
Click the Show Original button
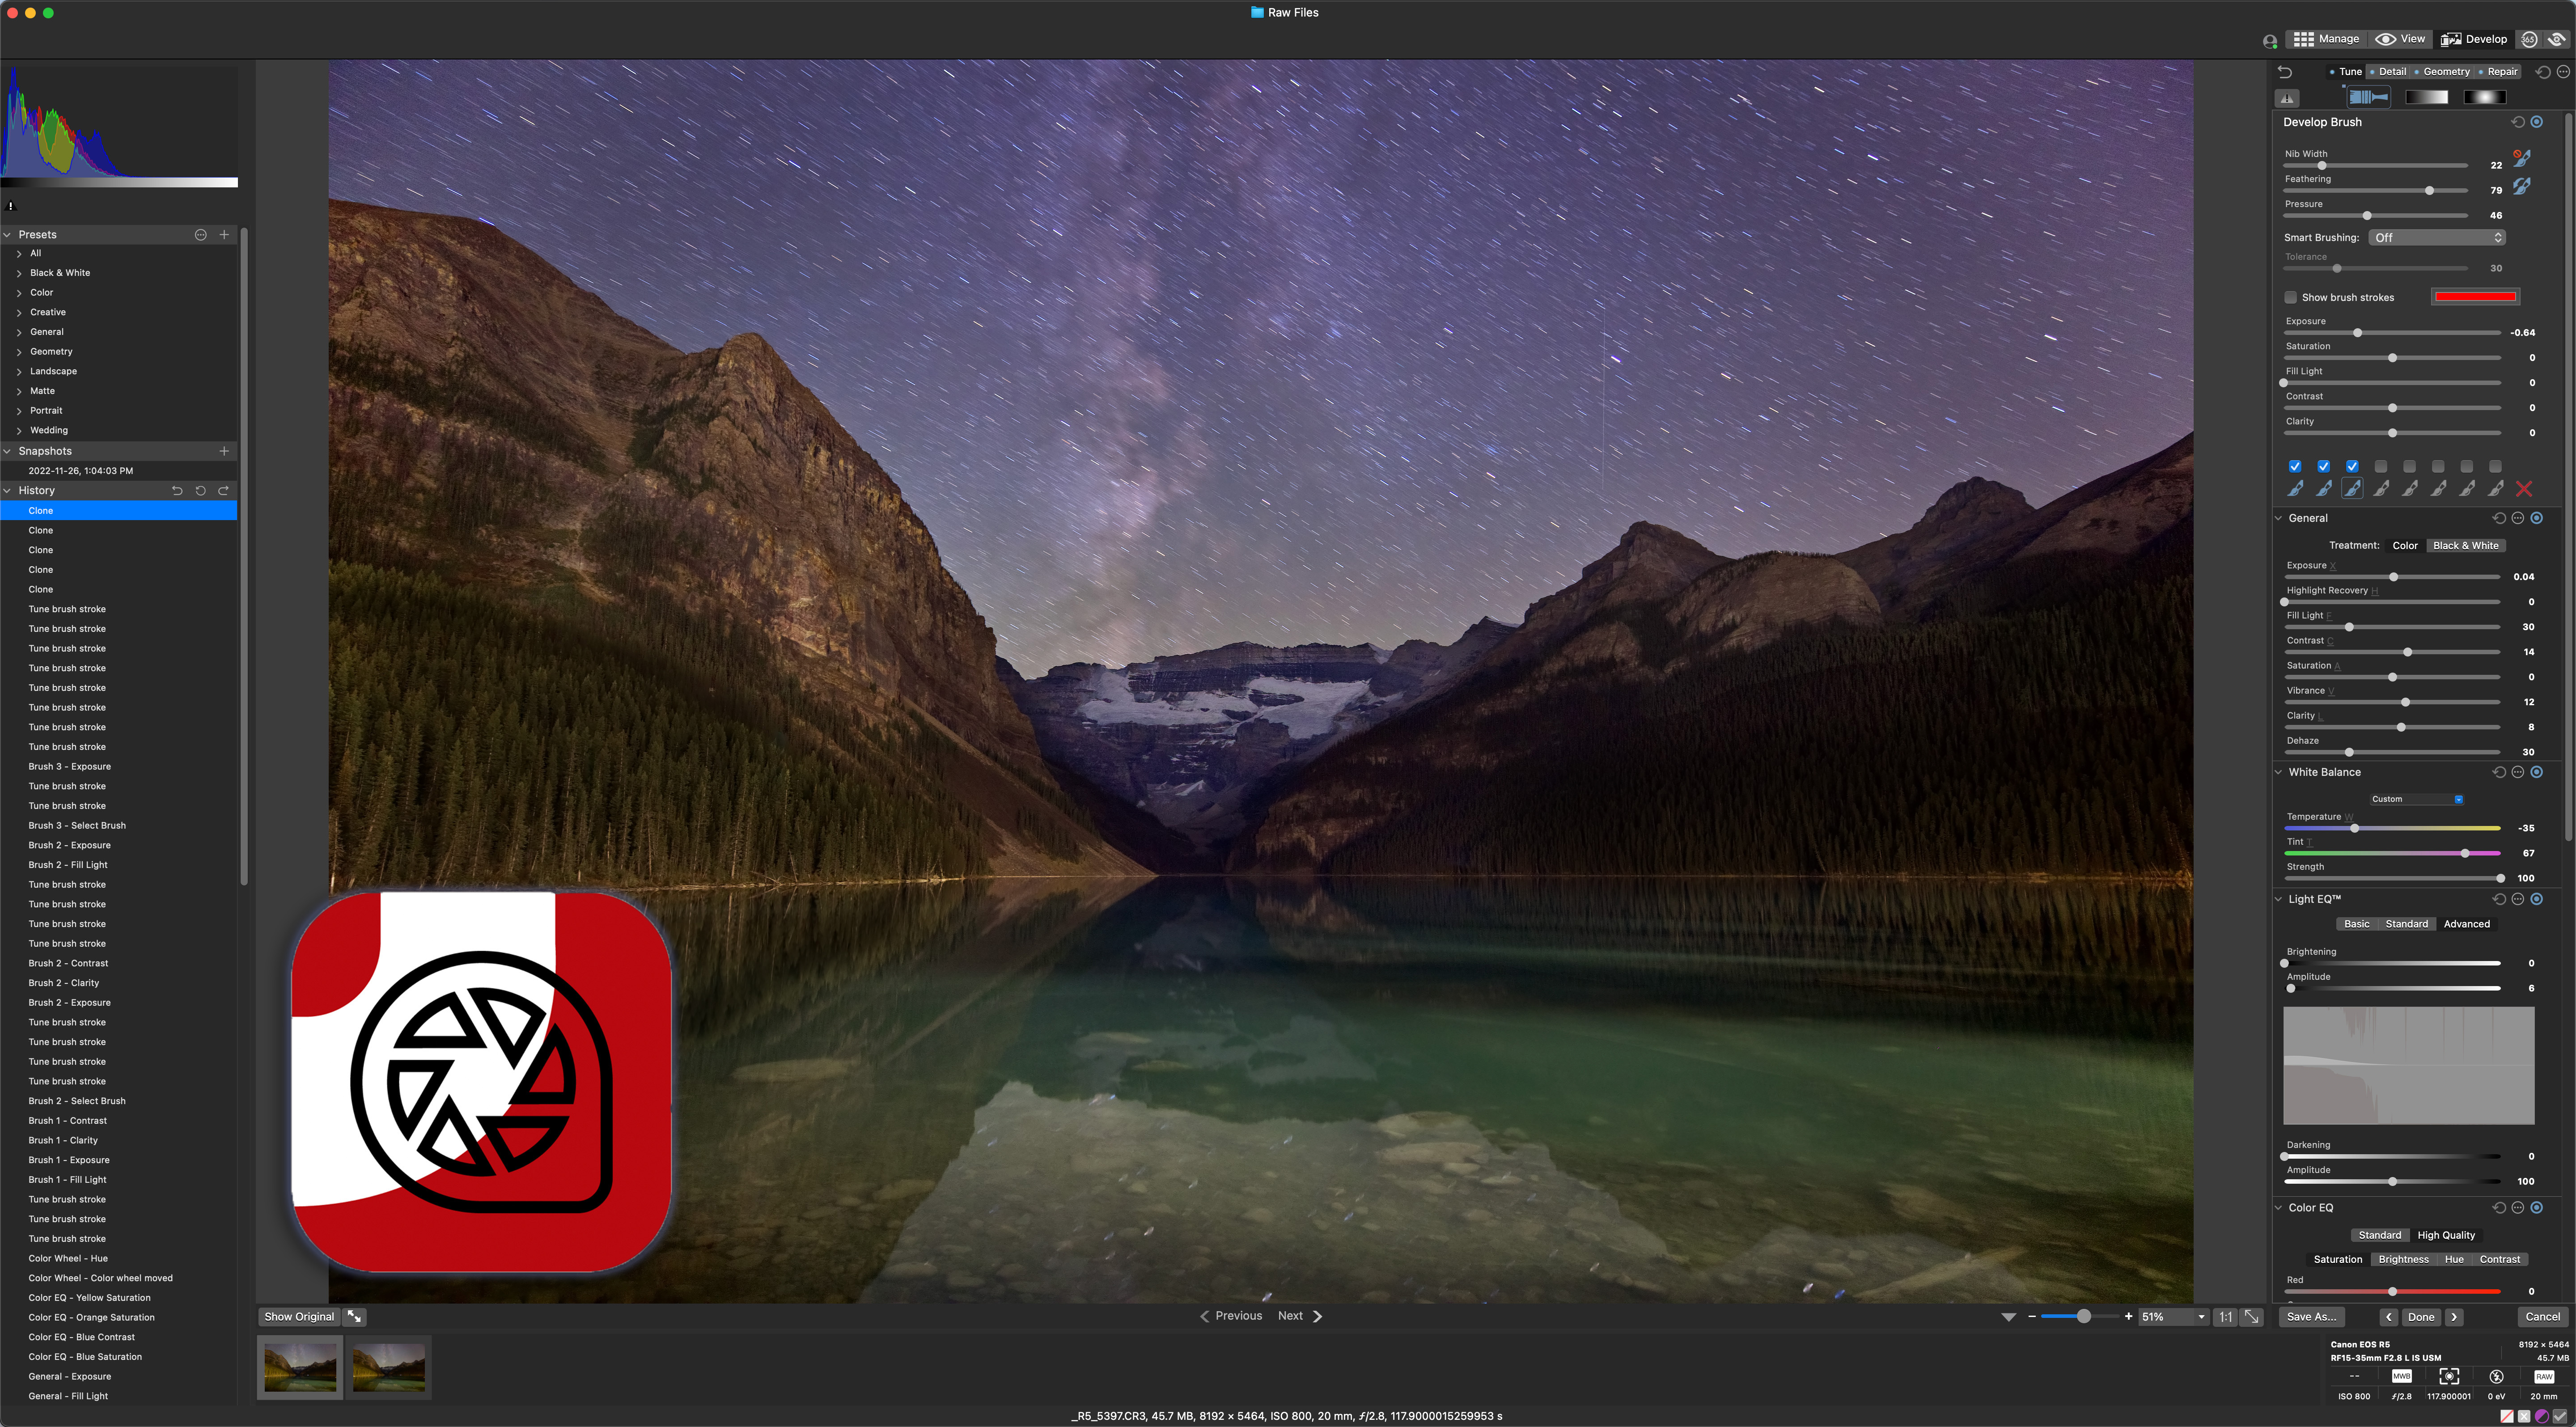(x=299, y=1317)
